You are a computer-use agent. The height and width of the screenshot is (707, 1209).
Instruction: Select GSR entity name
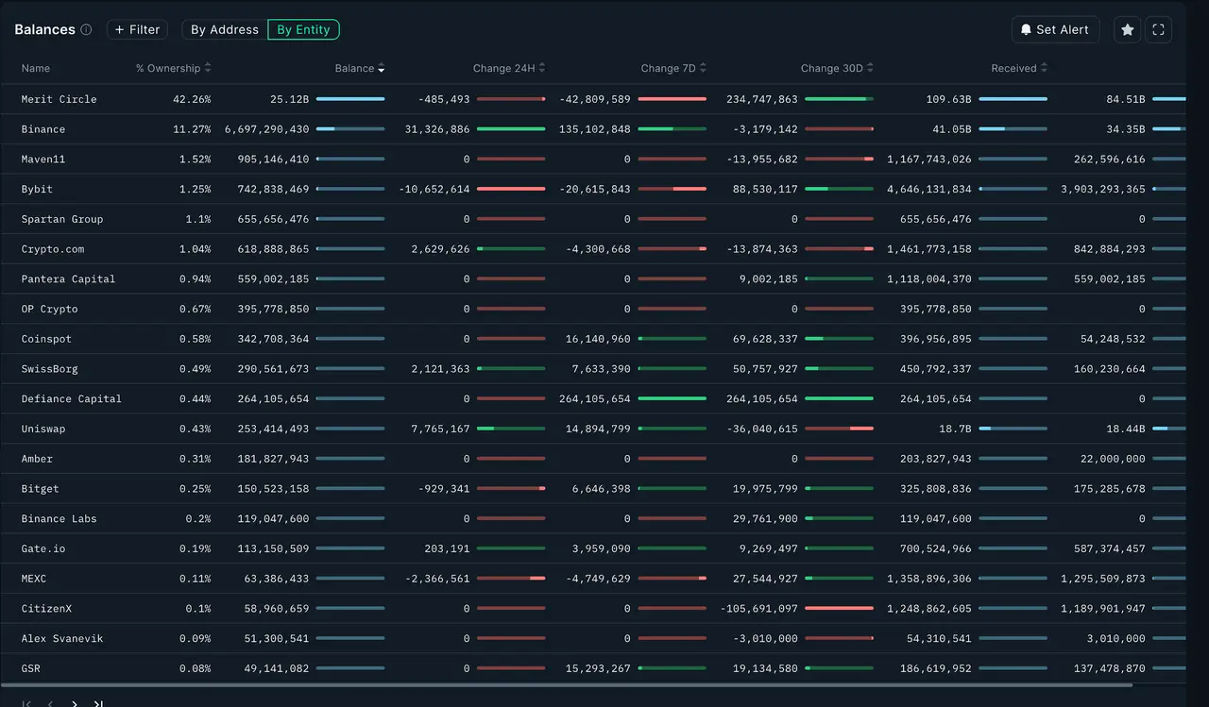(30, 668)
